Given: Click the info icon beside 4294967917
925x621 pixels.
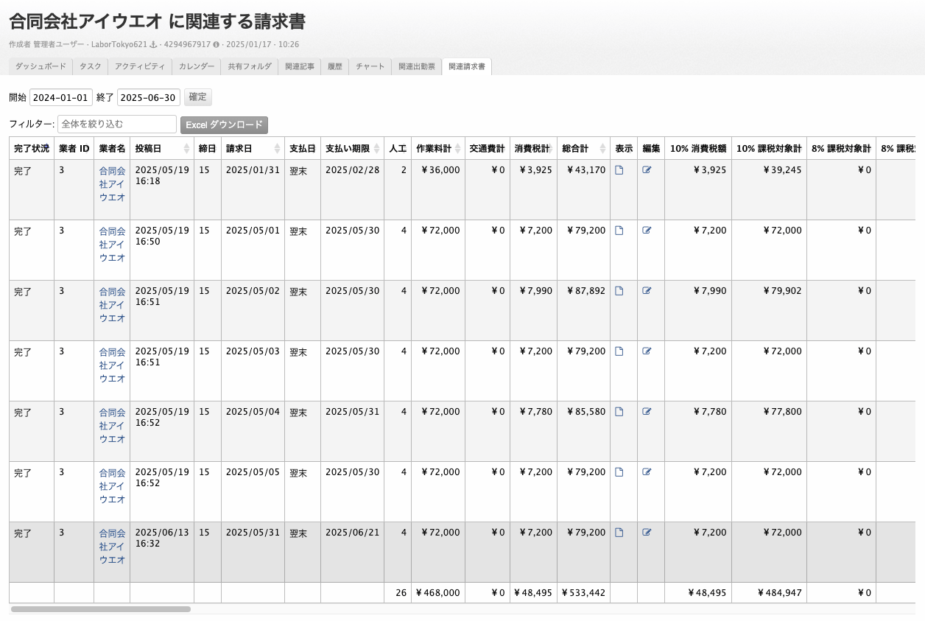Looking at the screenshot, I should pyautogui.click(x=217, y=45).
